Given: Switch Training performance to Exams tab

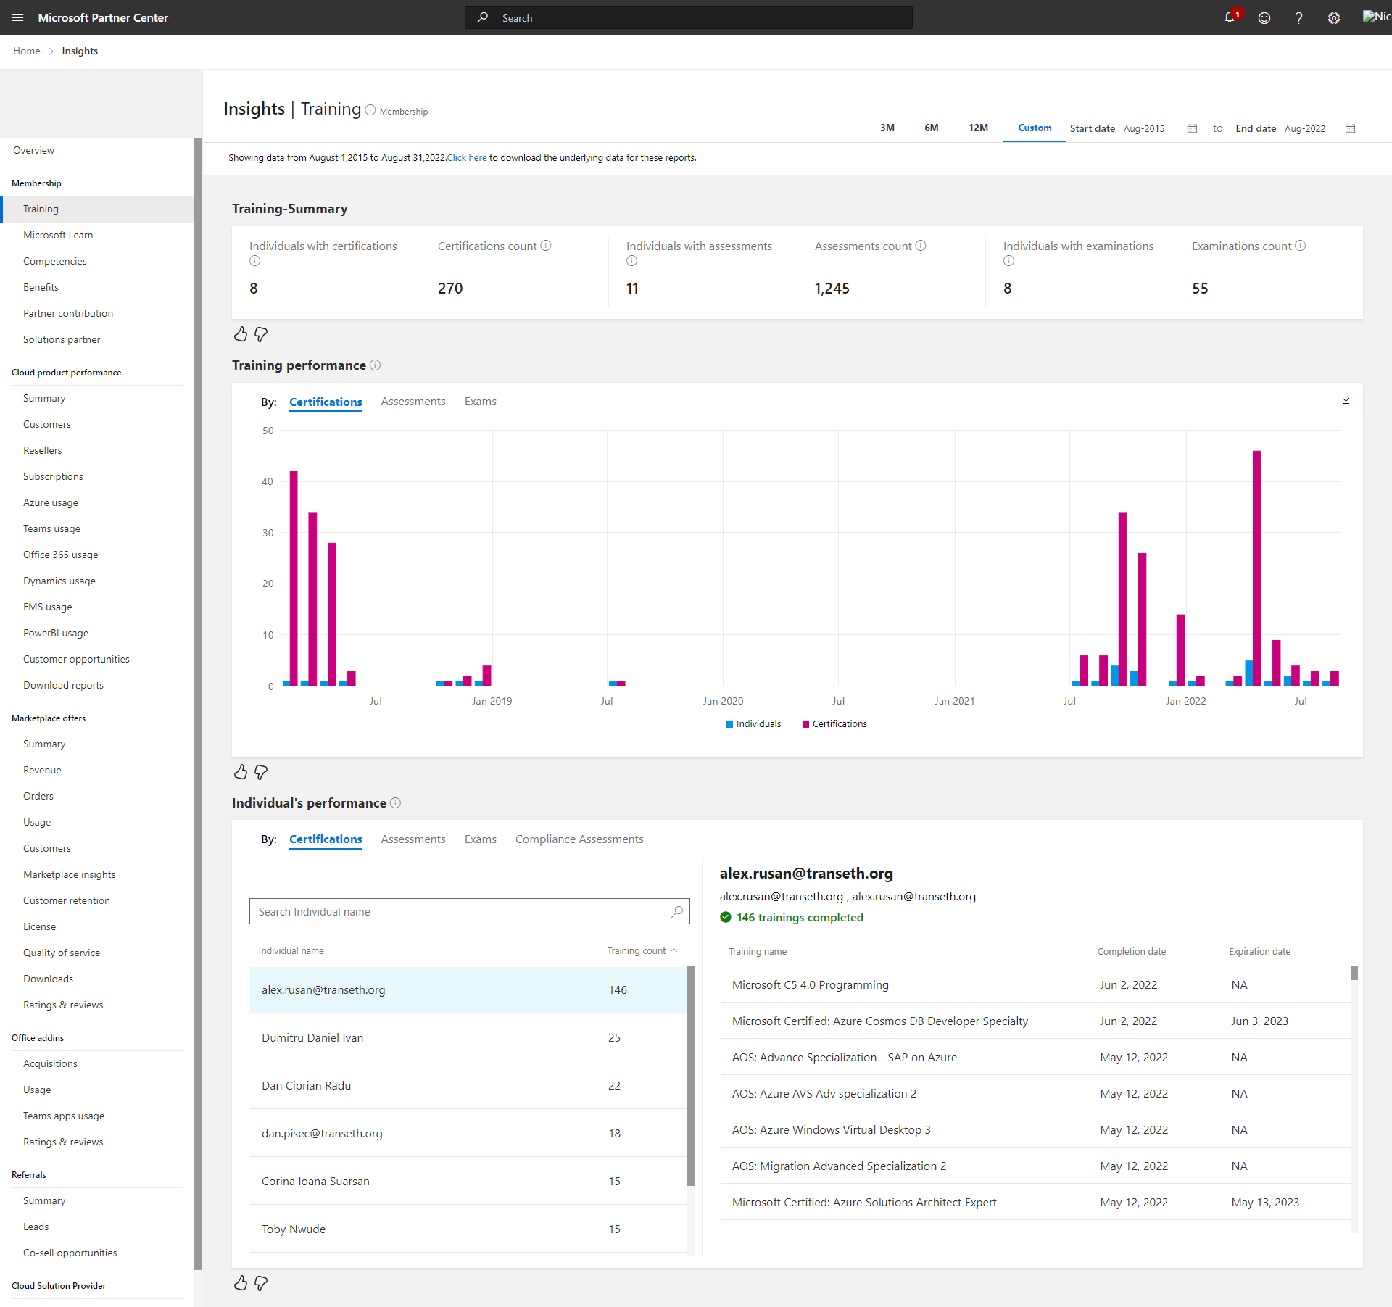Looking at the screenshot, I should coord(480,402).
